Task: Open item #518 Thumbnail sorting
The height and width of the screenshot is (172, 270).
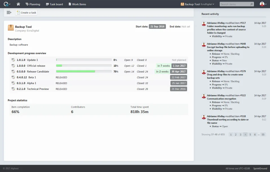Action: pyautogui.click(x=228, y=121)
